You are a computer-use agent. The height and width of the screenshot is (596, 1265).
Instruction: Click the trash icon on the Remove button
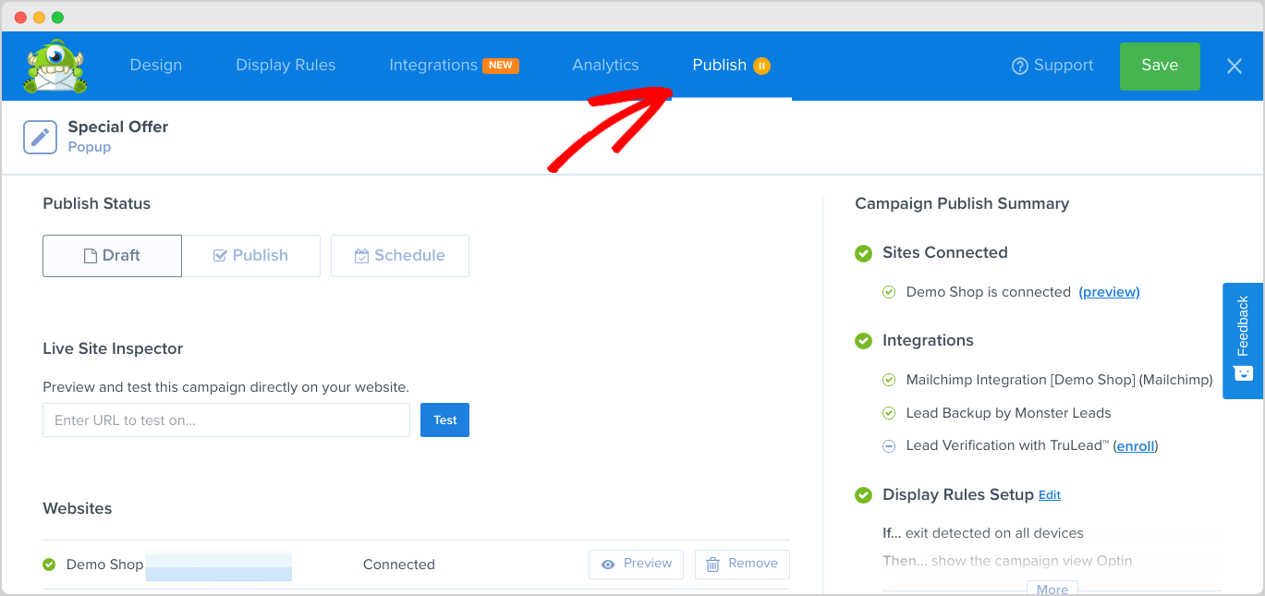click(x=715, y=564)
